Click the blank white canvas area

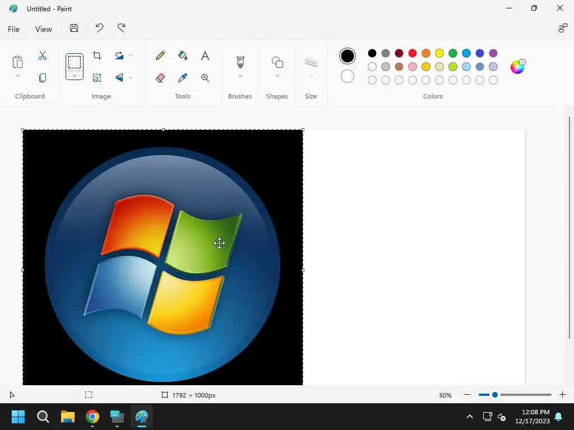(414, 257)
